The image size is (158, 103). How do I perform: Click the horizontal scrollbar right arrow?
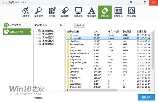(150, 90)
